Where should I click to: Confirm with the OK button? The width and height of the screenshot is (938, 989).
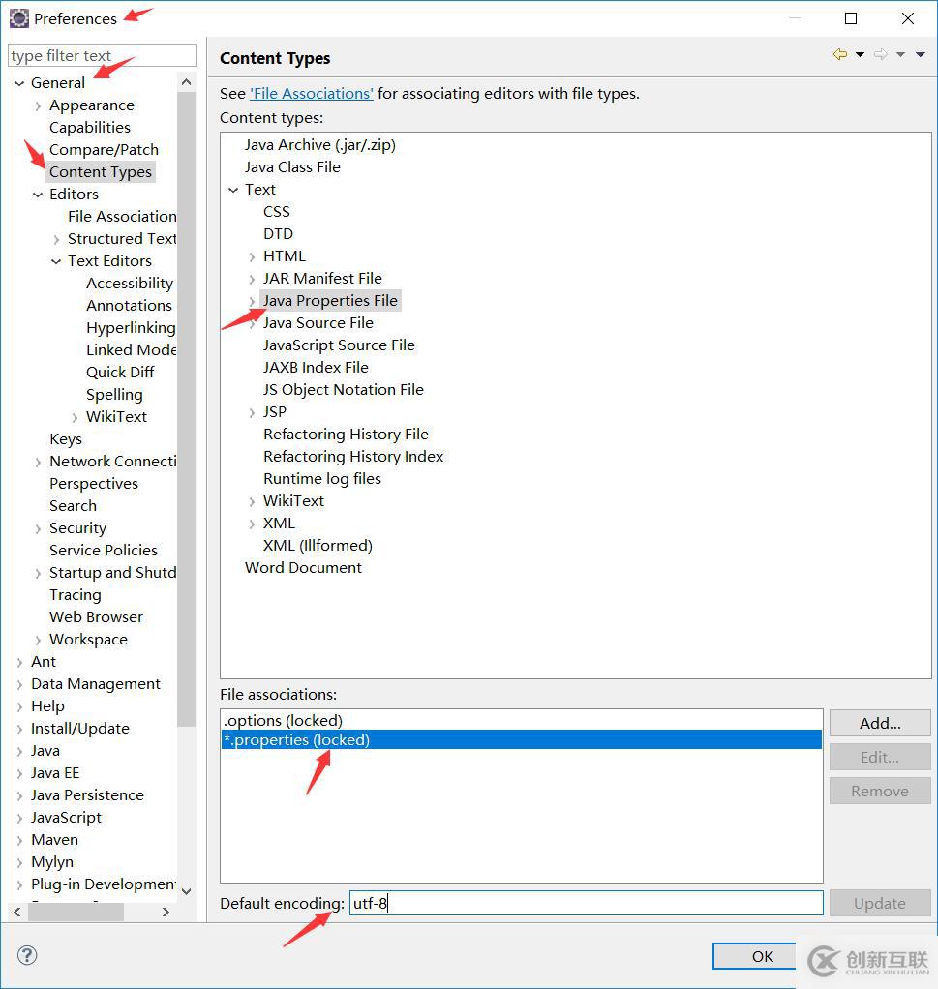(x=754, y=956)
